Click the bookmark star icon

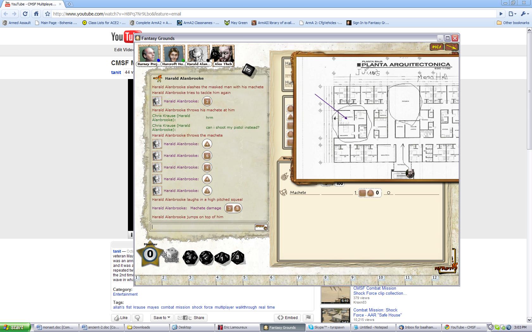[47, 14]
